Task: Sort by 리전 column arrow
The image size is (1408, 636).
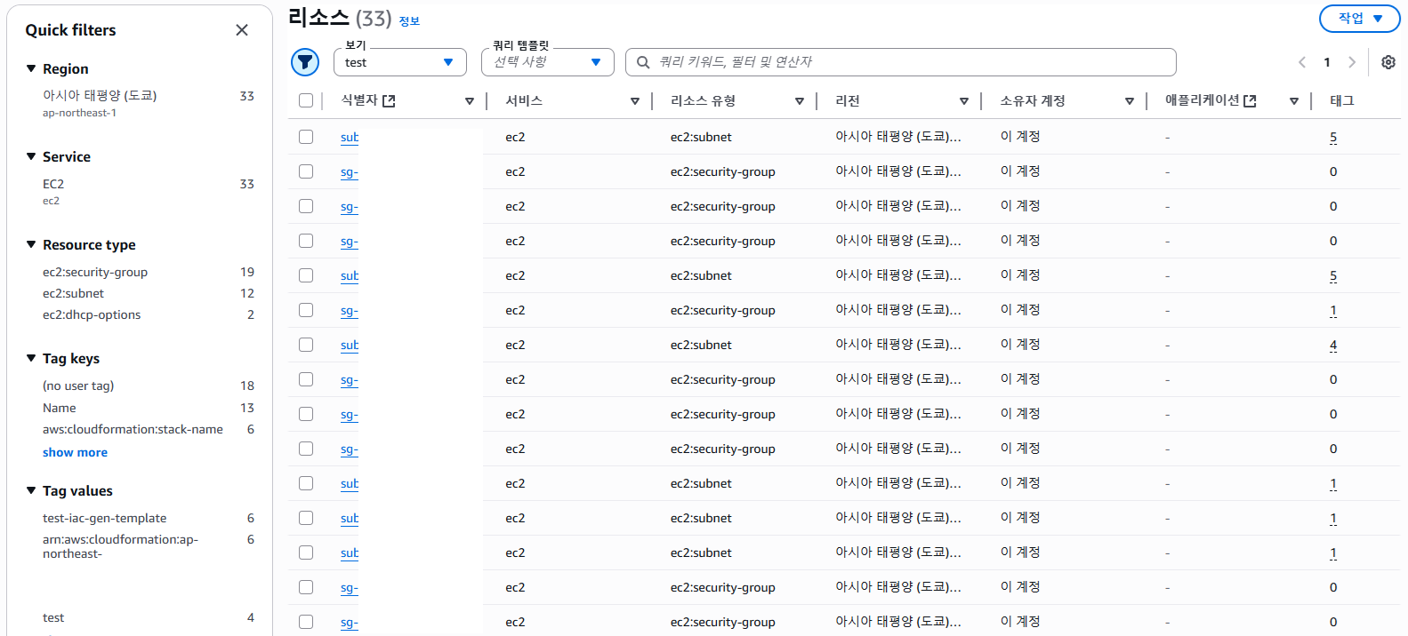Action: click(x=964, y=101)
